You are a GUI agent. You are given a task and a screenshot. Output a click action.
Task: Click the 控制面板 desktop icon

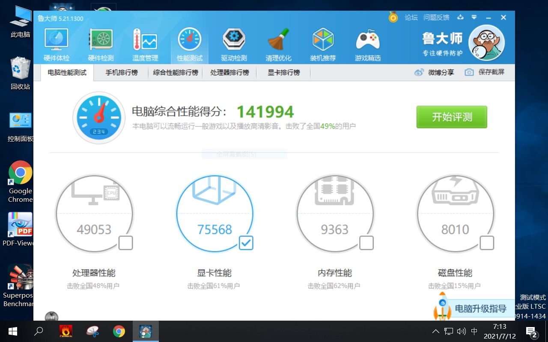(x=21, y=126)
